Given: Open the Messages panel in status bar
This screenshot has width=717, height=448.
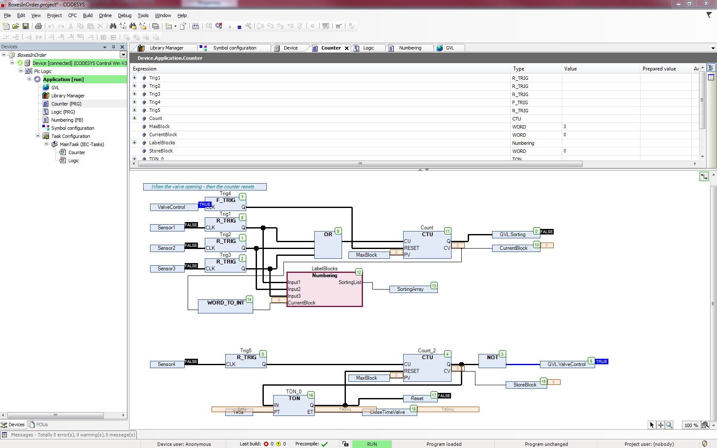Looking at the screenshot, I should pos(69,435).
